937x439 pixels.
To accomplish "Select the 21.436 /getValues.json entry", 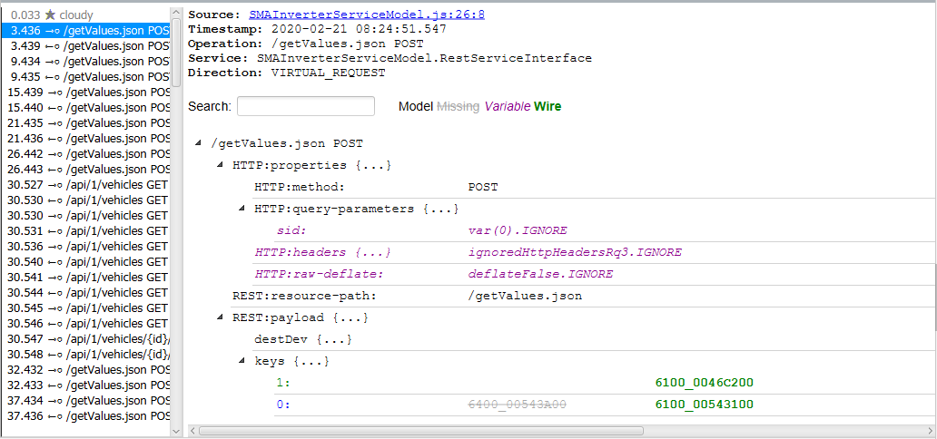I will [x=86, y=139].
